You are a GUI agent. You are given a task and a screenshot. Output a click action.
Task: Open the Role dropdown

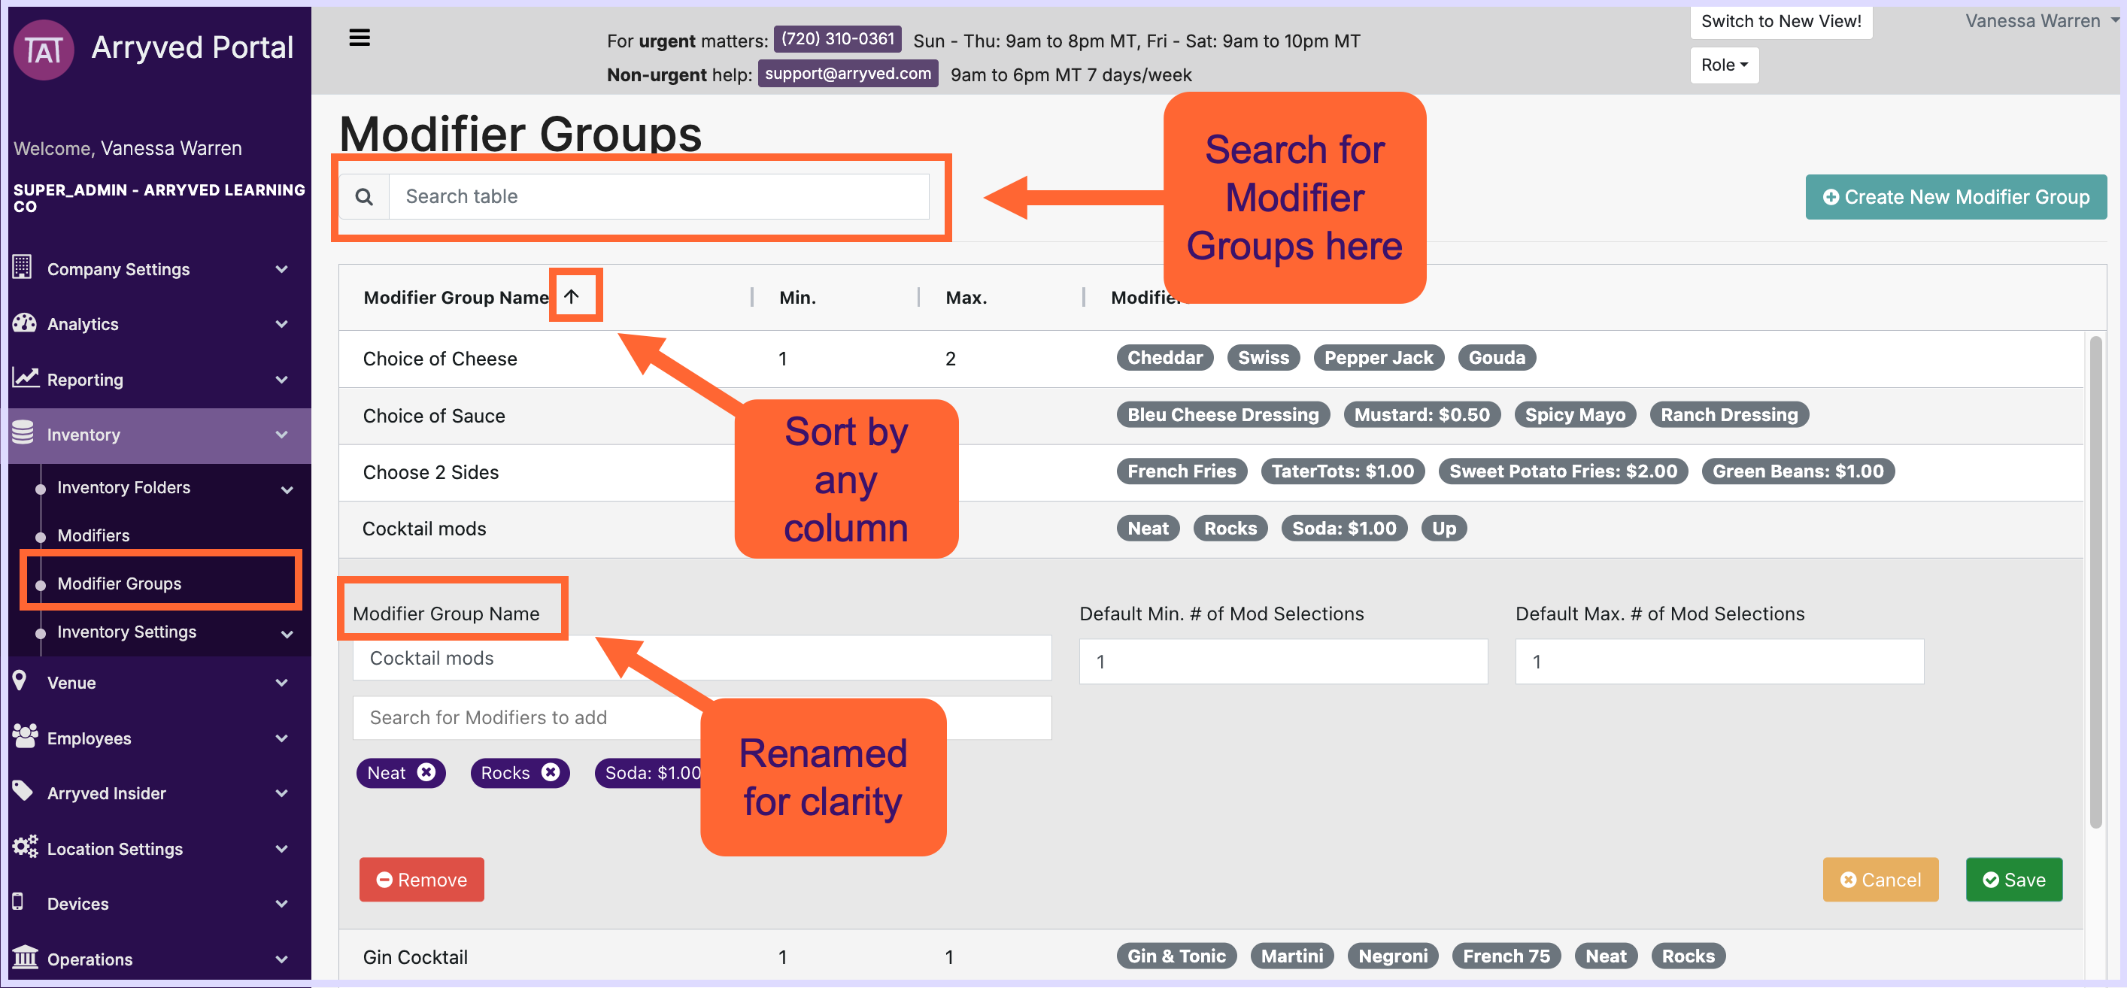tap(1724, 65)
